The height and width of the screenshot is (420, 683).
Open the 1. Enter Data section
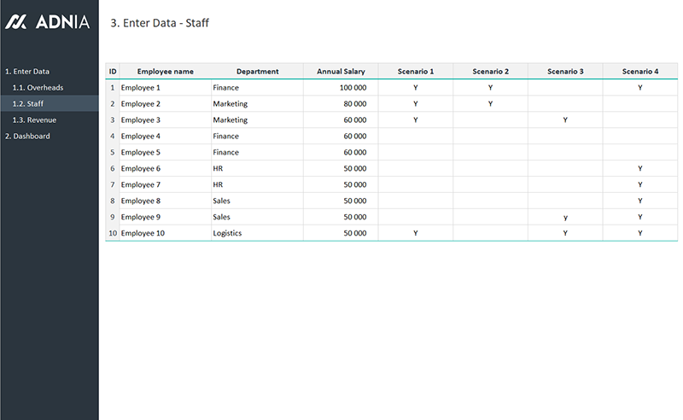pos(27,72)
